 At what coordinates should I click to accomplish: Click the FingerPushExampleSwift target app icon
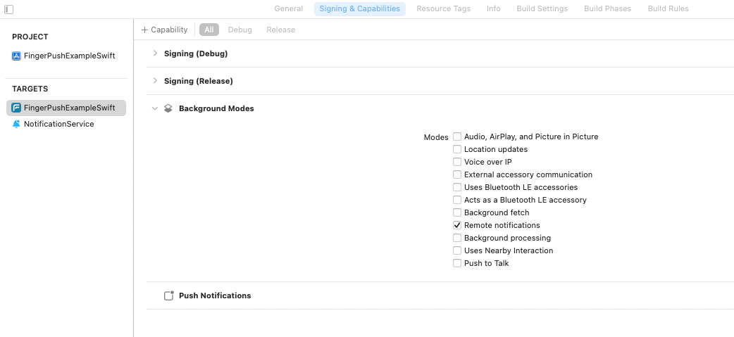[16, 108]
